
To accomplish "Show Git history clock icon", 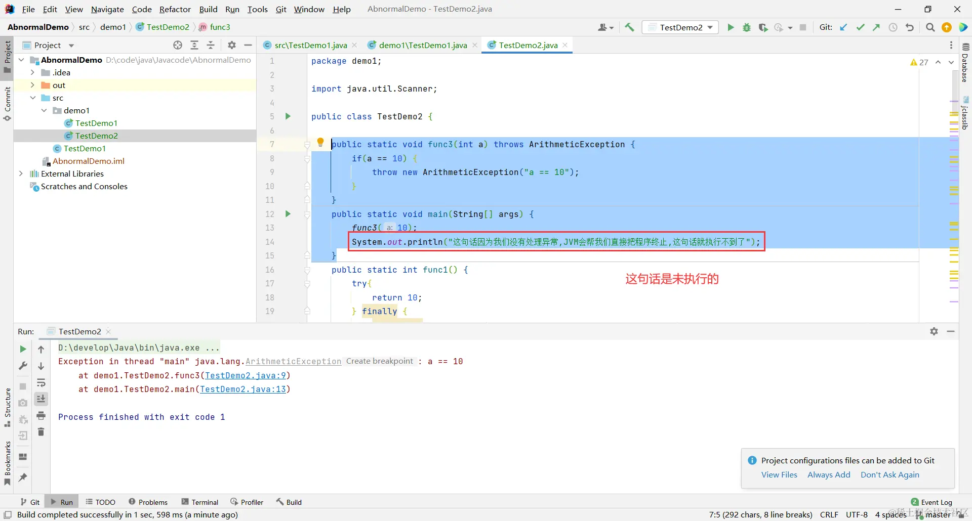I will pyautogui.click(x=893, y=27).
